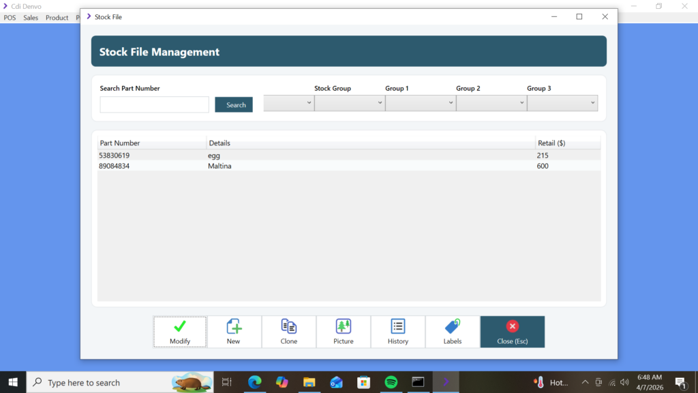Open Microsoft Edge from the taskbar
Image resolution: width=698 pixels, height=393 pixels.
coord(255,382)
